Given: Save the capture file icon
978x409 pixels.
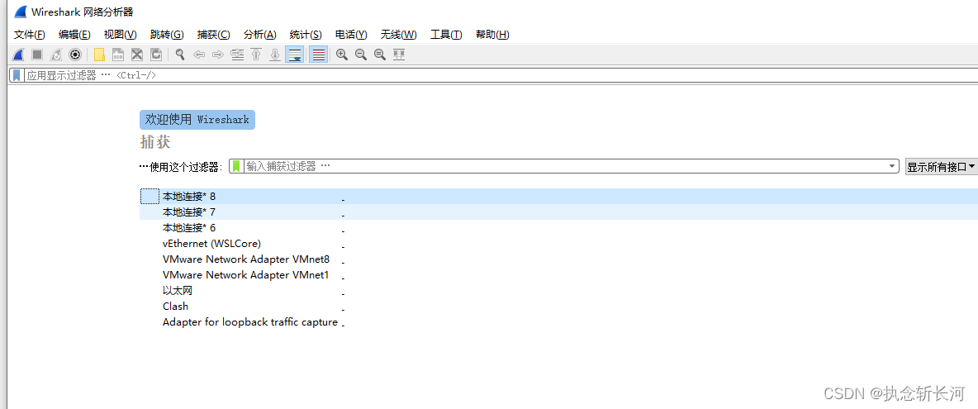Looking at the screenshot, I should [118, 55].
